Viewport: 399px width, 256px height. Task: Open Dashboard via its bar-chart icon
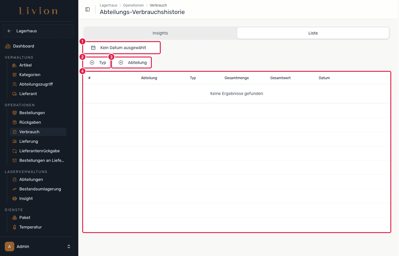coord(8,46)
